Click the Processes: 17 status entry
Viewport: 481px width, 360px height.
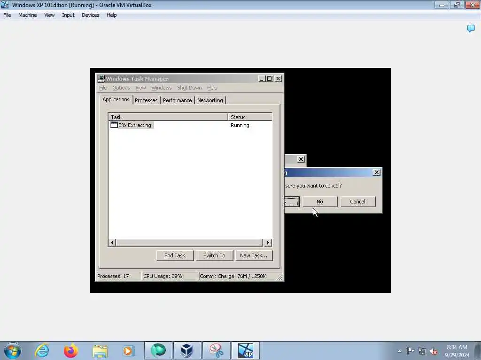(119, 276)
